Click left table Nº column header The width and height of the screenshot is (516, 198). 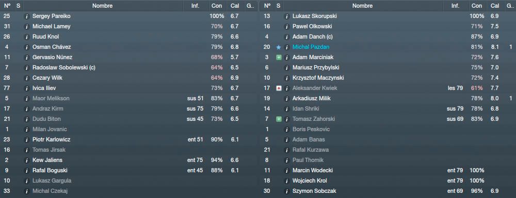pyautogui.click(x=7, y=6)
